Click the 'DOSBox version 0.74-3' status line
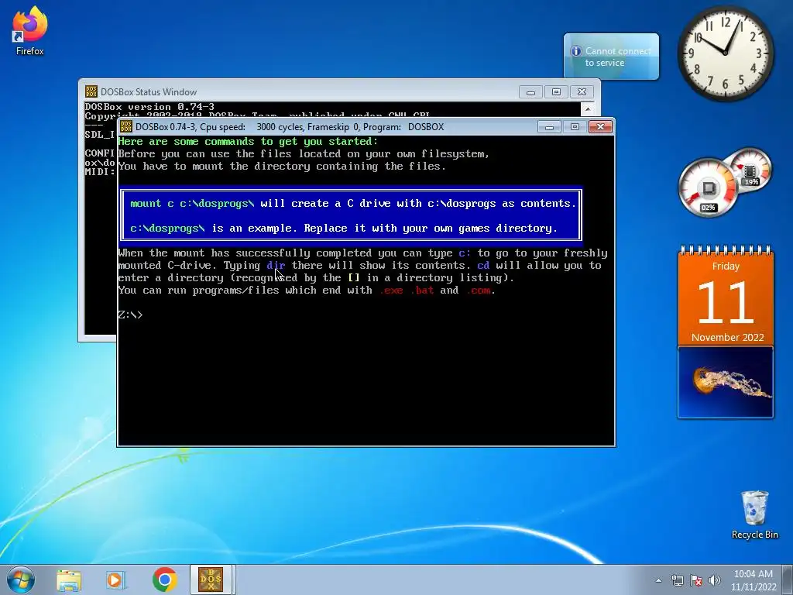This screenshot has width=793, height=595. 149,107
